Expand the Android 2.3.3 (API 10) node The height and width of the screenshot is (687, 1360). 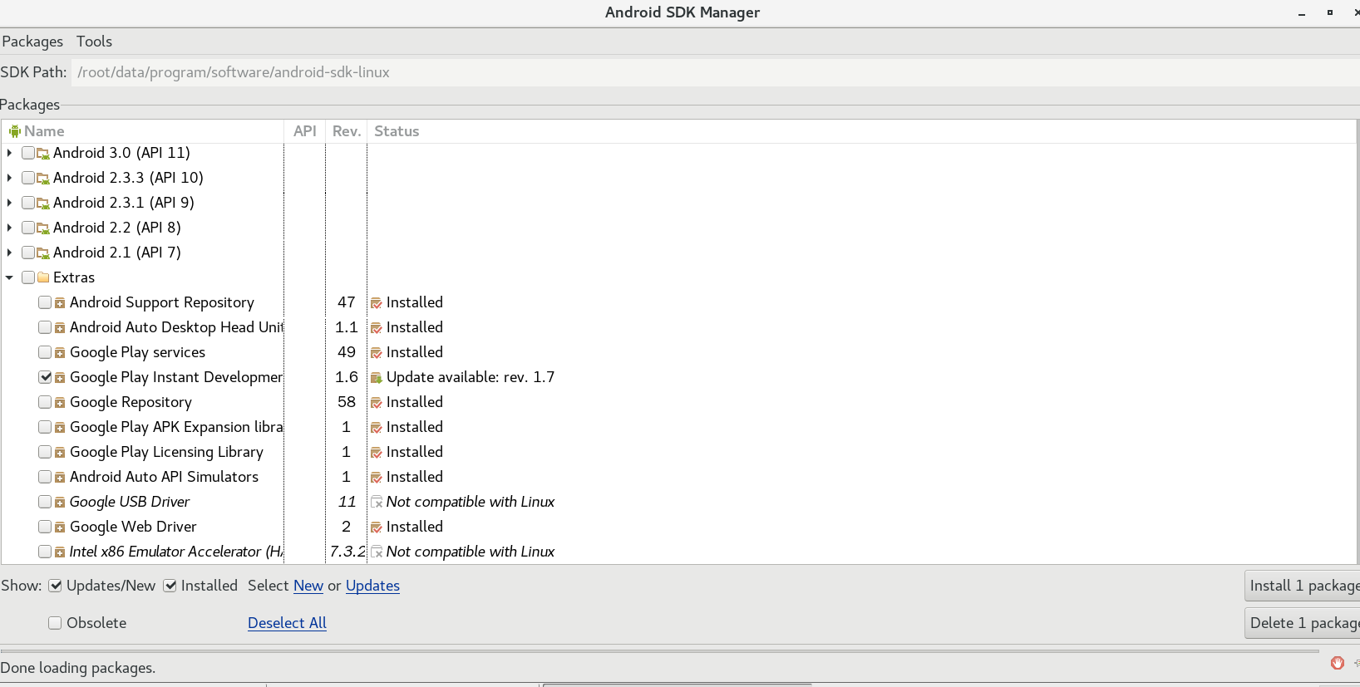click(x=9, y=178)
